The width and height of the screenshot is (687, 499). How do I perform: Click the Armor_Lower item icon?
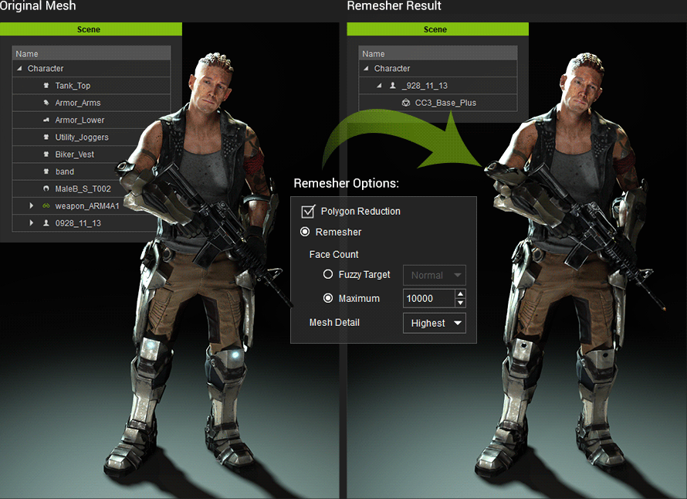pyautogui.click(x=46, y=121)
